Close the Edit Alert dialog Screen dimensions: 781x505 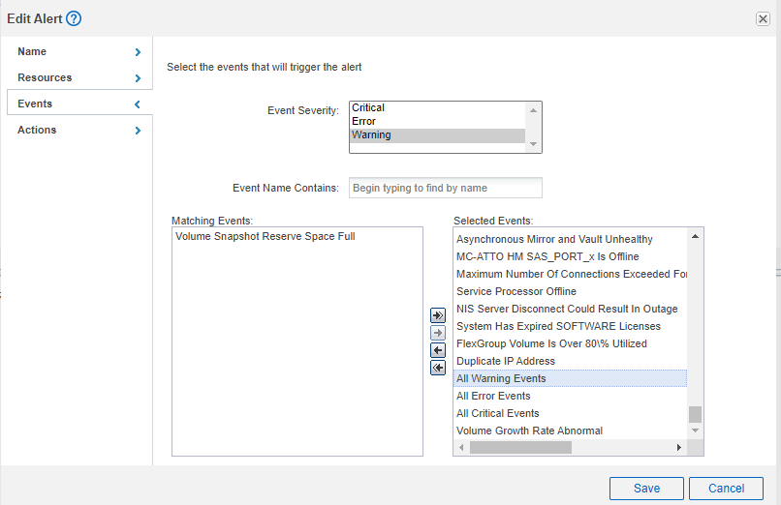point(763,19)
